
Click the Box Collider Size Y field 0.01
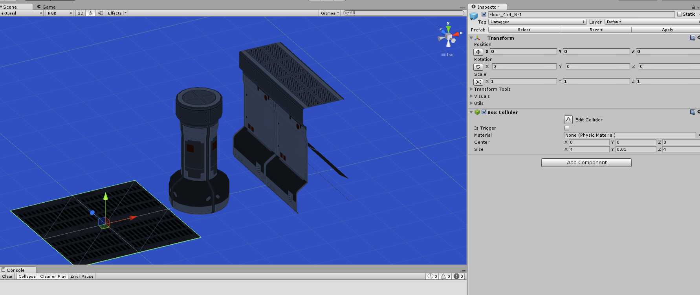click(636, 149)
